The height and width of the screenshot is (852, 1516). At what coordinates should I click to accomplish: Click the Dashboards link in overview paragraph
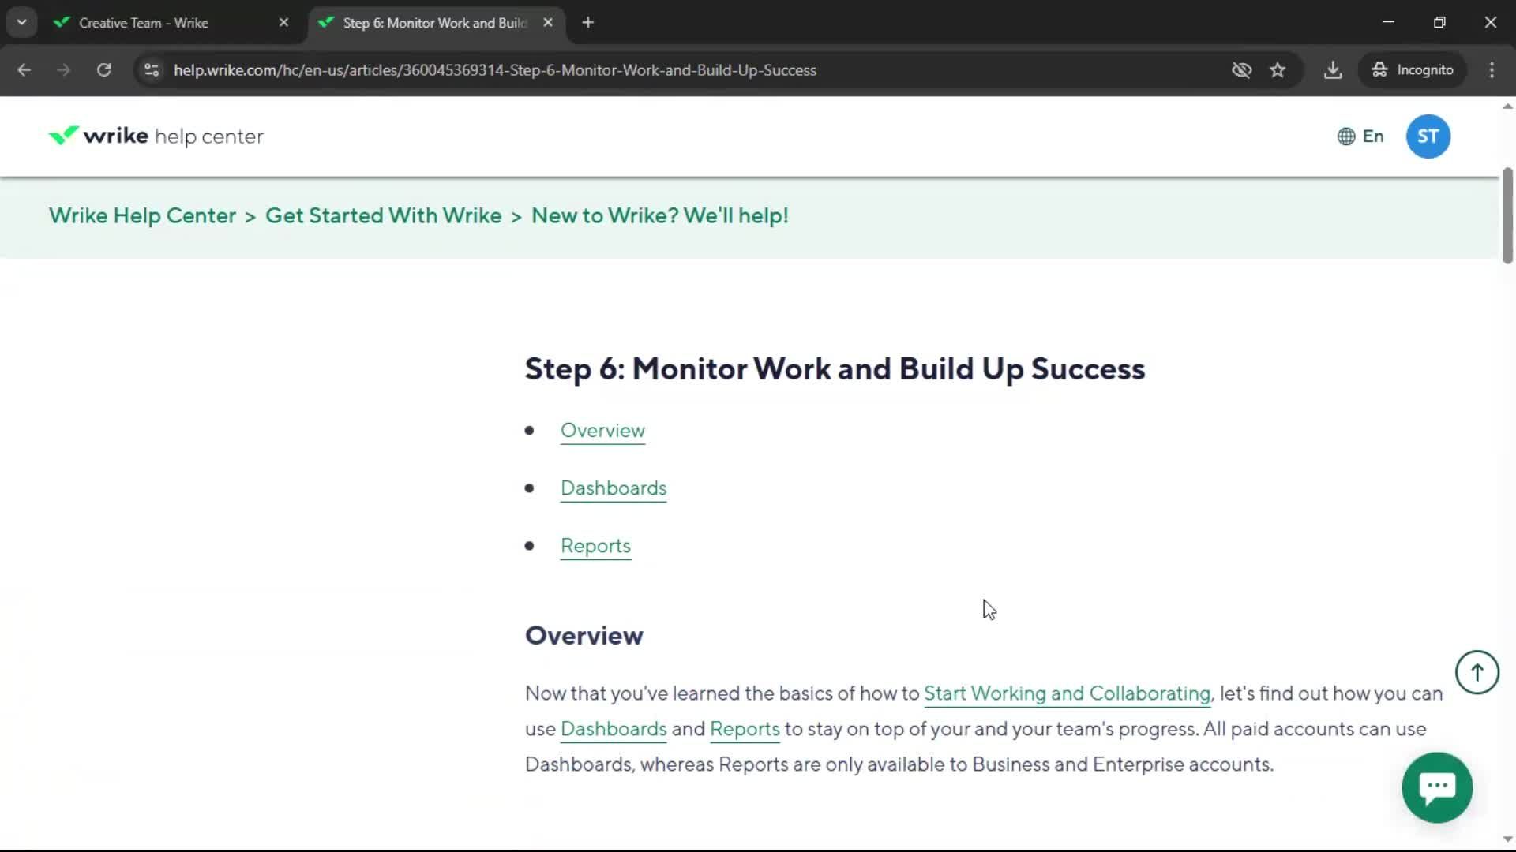click(614, 729)
